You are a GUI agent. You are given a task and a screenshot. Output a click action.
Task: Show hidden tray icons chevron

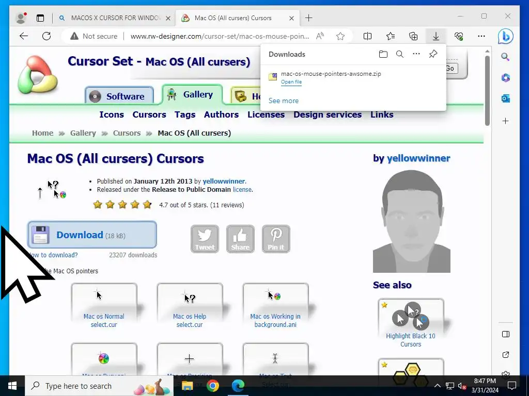pyautogui.click(x=437, y=386)
